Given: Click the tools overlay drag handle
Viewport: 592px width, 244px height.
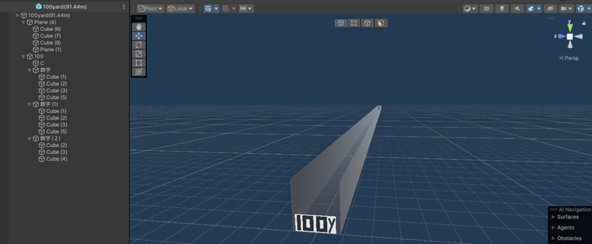Looking at the screenshot, I should 139,18.
